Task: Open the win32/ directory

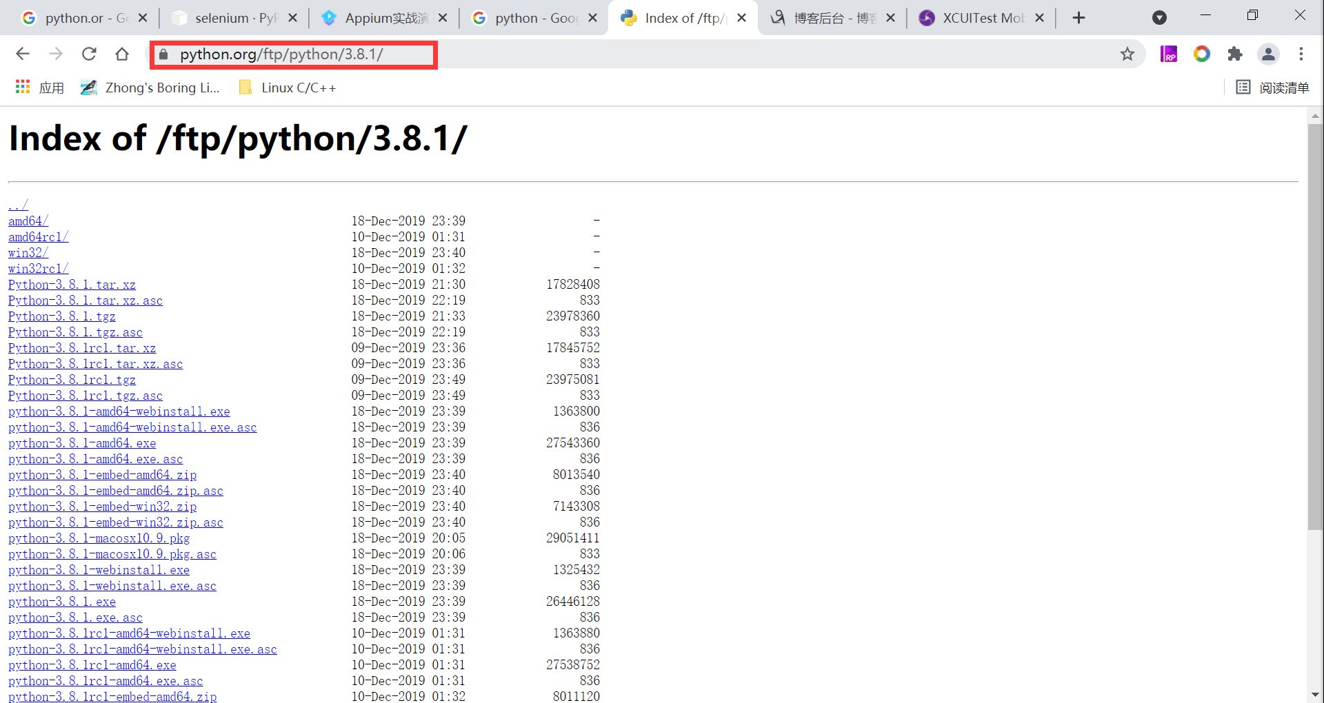Action: coord(28,252)
